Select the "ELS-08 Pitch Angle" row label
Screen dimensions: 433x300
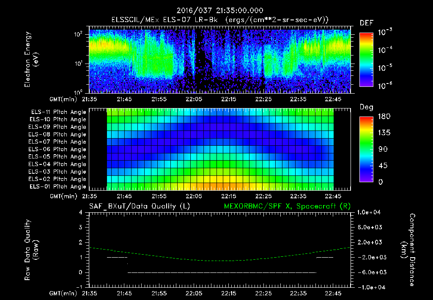tap(57, 134)
